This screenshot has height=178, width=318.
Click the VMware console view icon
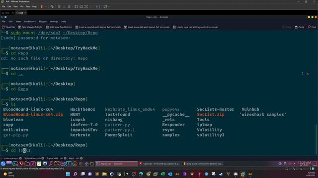point(98,6)
